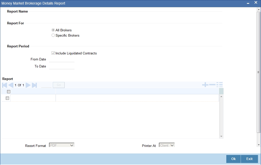The height and width of the screenshot is (165, 261).
Task: Click the From Date input field
Action: click(x=62, y=59)
